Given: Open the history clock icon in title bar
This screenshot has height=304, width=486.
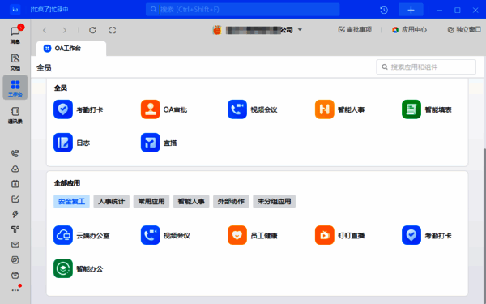Looking at the screenshot, I should coord(384,10).
